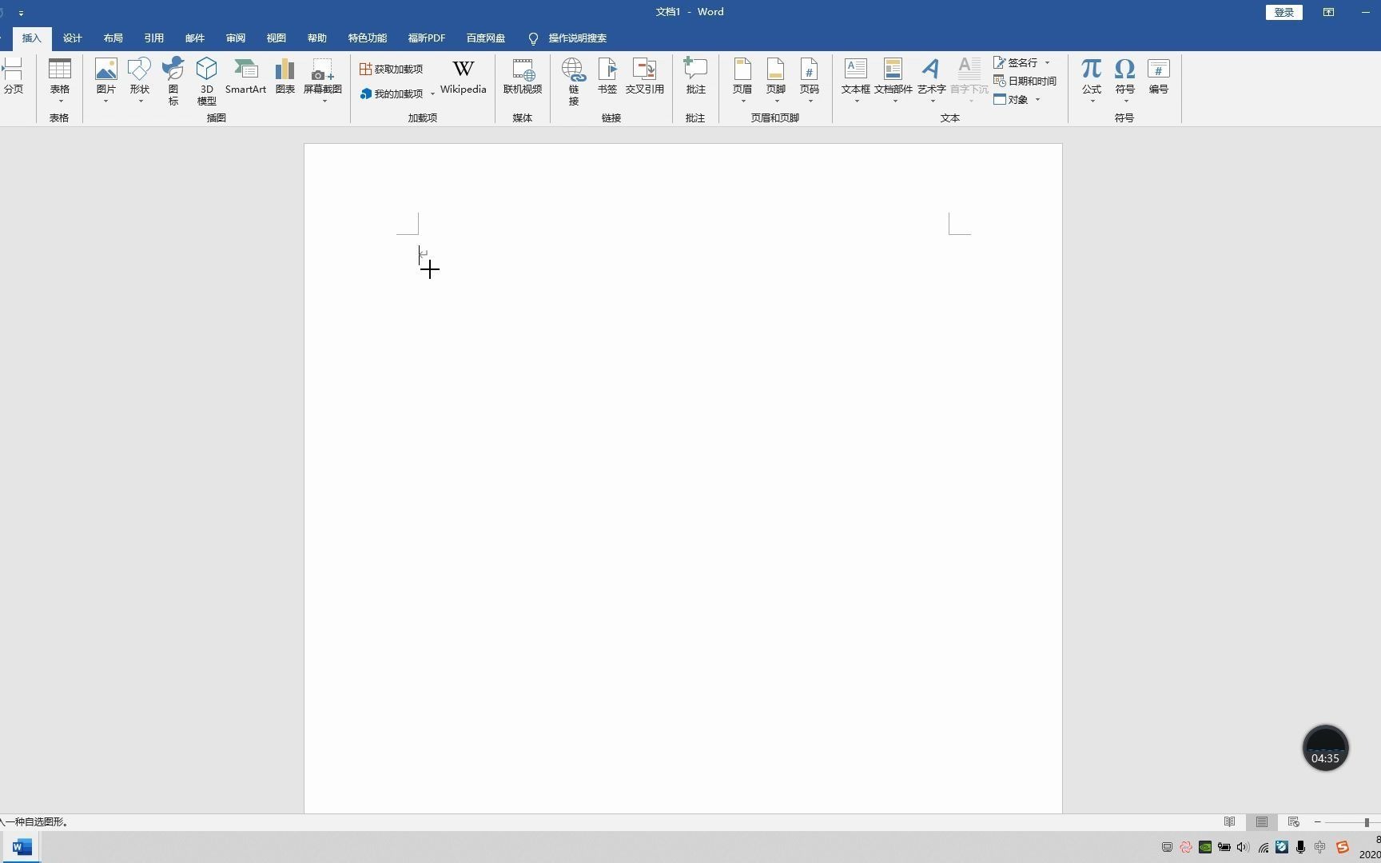Insert a picture with 图片
Screen dimensions: 1381x863
coord(105,80)
